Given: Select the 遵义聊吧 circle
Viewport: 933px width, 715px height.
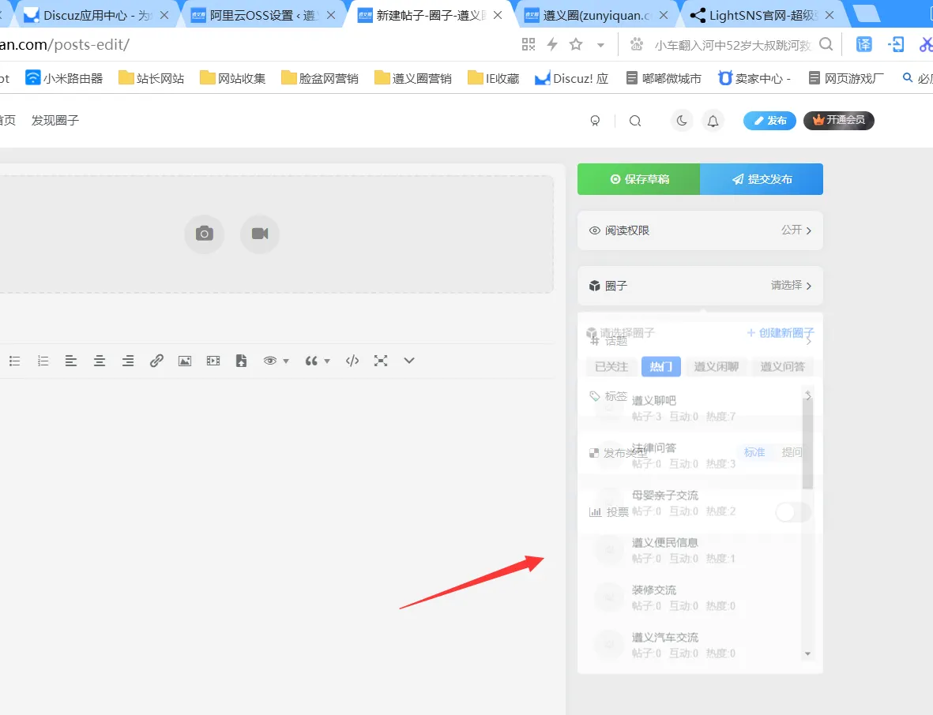Looking at the screenshot, I should pos(693,408).
